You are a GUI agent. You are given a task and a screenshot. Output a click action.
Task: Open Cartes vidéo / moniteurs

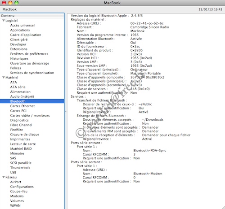click(x=30, y=115)
